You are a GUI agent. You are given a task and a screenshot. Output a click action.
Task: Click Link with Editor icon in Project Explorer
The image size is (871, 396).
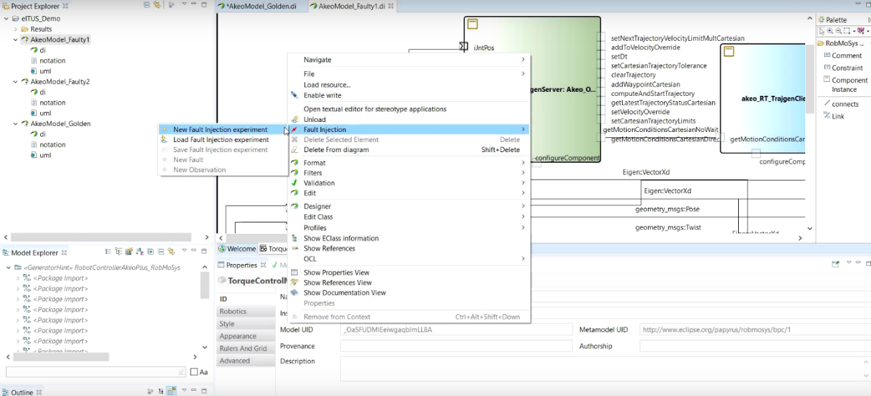coord(157,5)
